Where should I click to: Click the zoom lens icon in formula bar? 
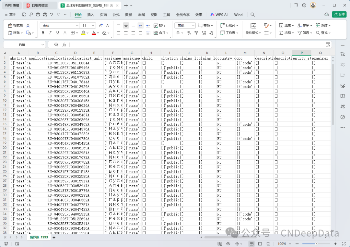pyautogui.click(x=56, y=45)
